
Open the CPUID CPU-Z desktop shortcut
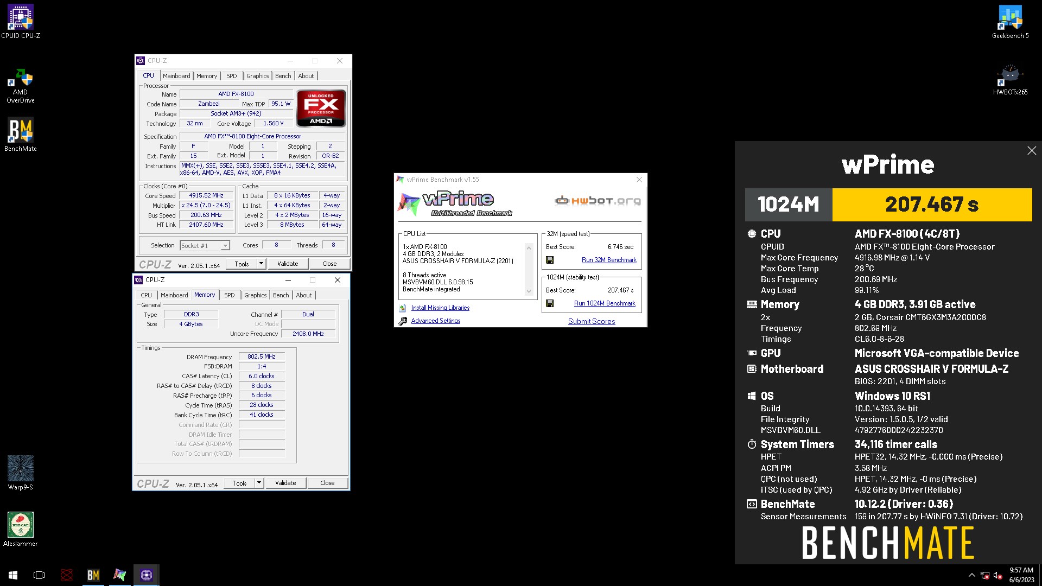21,22
